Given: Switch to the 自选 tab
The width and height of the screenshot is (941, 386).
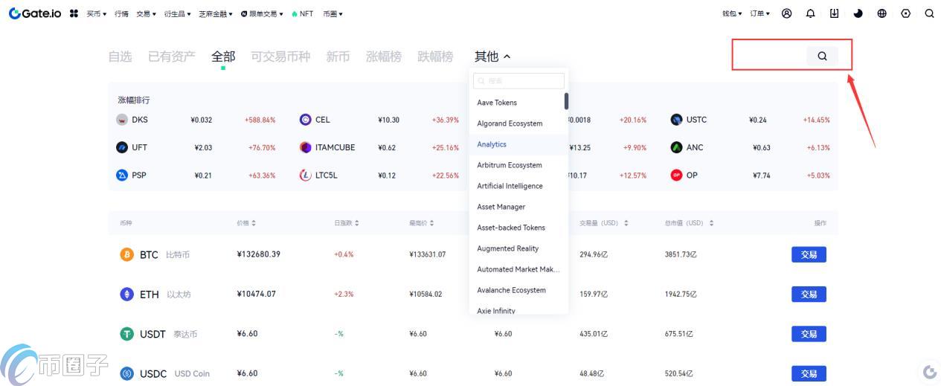Looking at the screenshot, I should pos(120,57).
